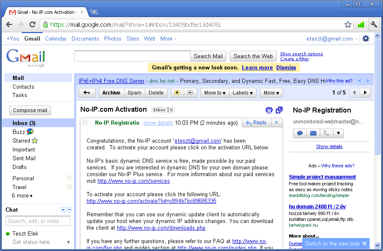Start chat with contact via chat bubble icon
383x251 pixels.
pos(300,133)
